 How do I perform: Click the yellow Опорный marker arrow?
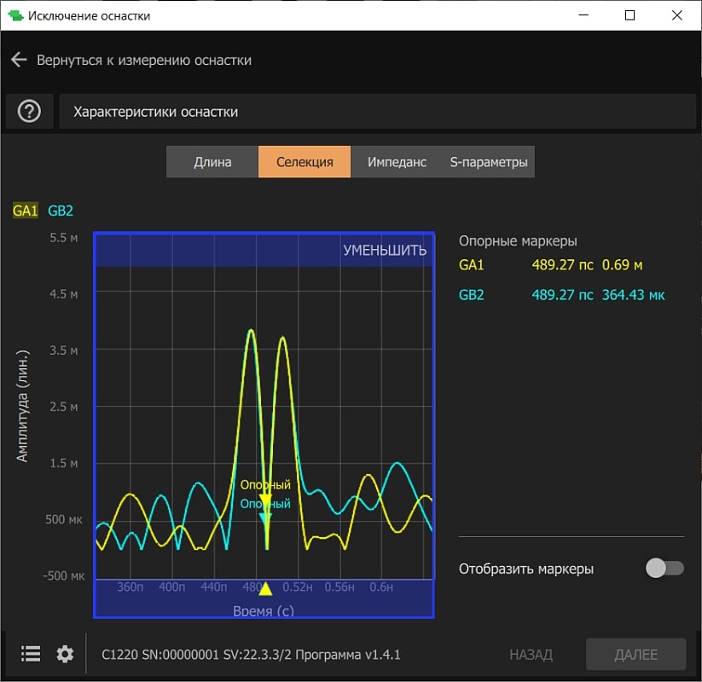pyautogui.click(x=265, y=500)
